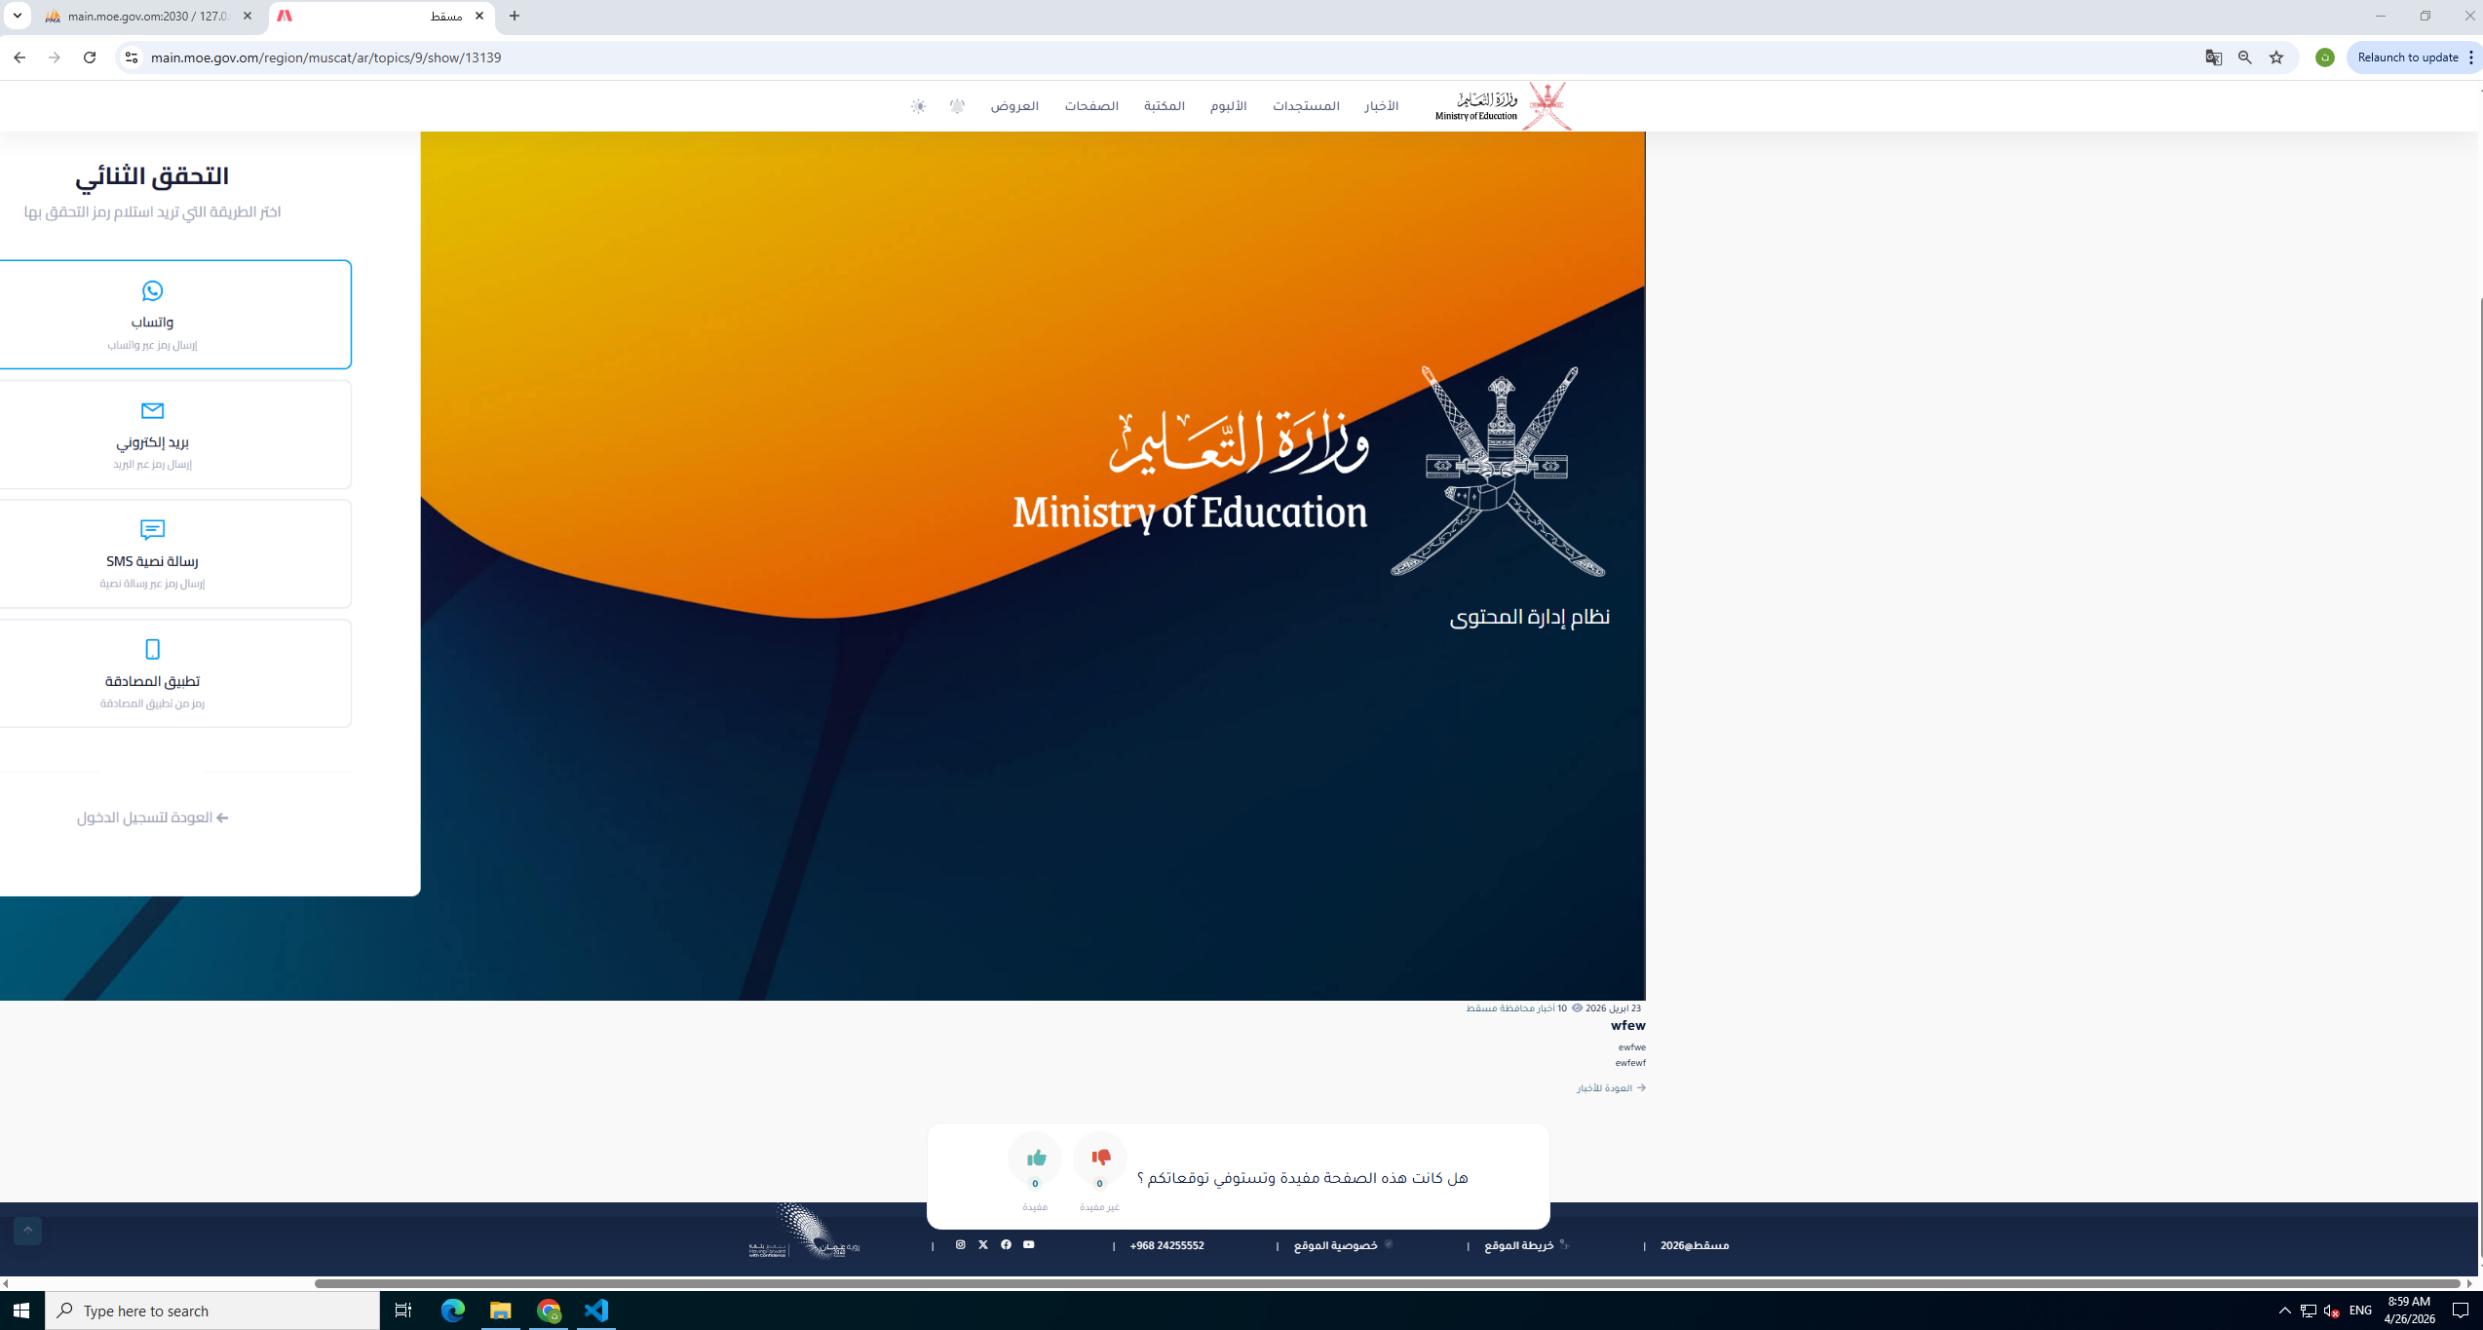Open the green profile avatar
This screenshot has width=2483, height=1330.
coord(2325,57)
